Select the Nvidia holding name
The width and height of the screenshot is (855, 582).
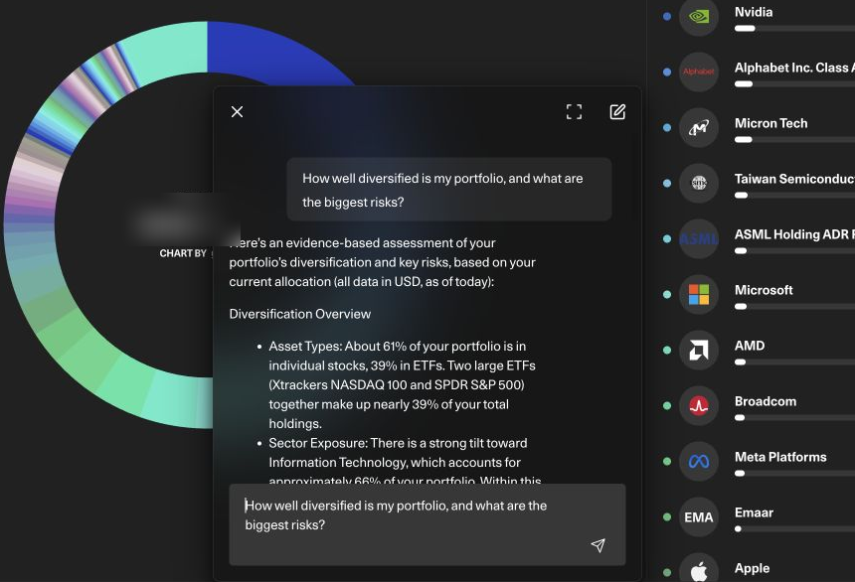coord(753,12)
